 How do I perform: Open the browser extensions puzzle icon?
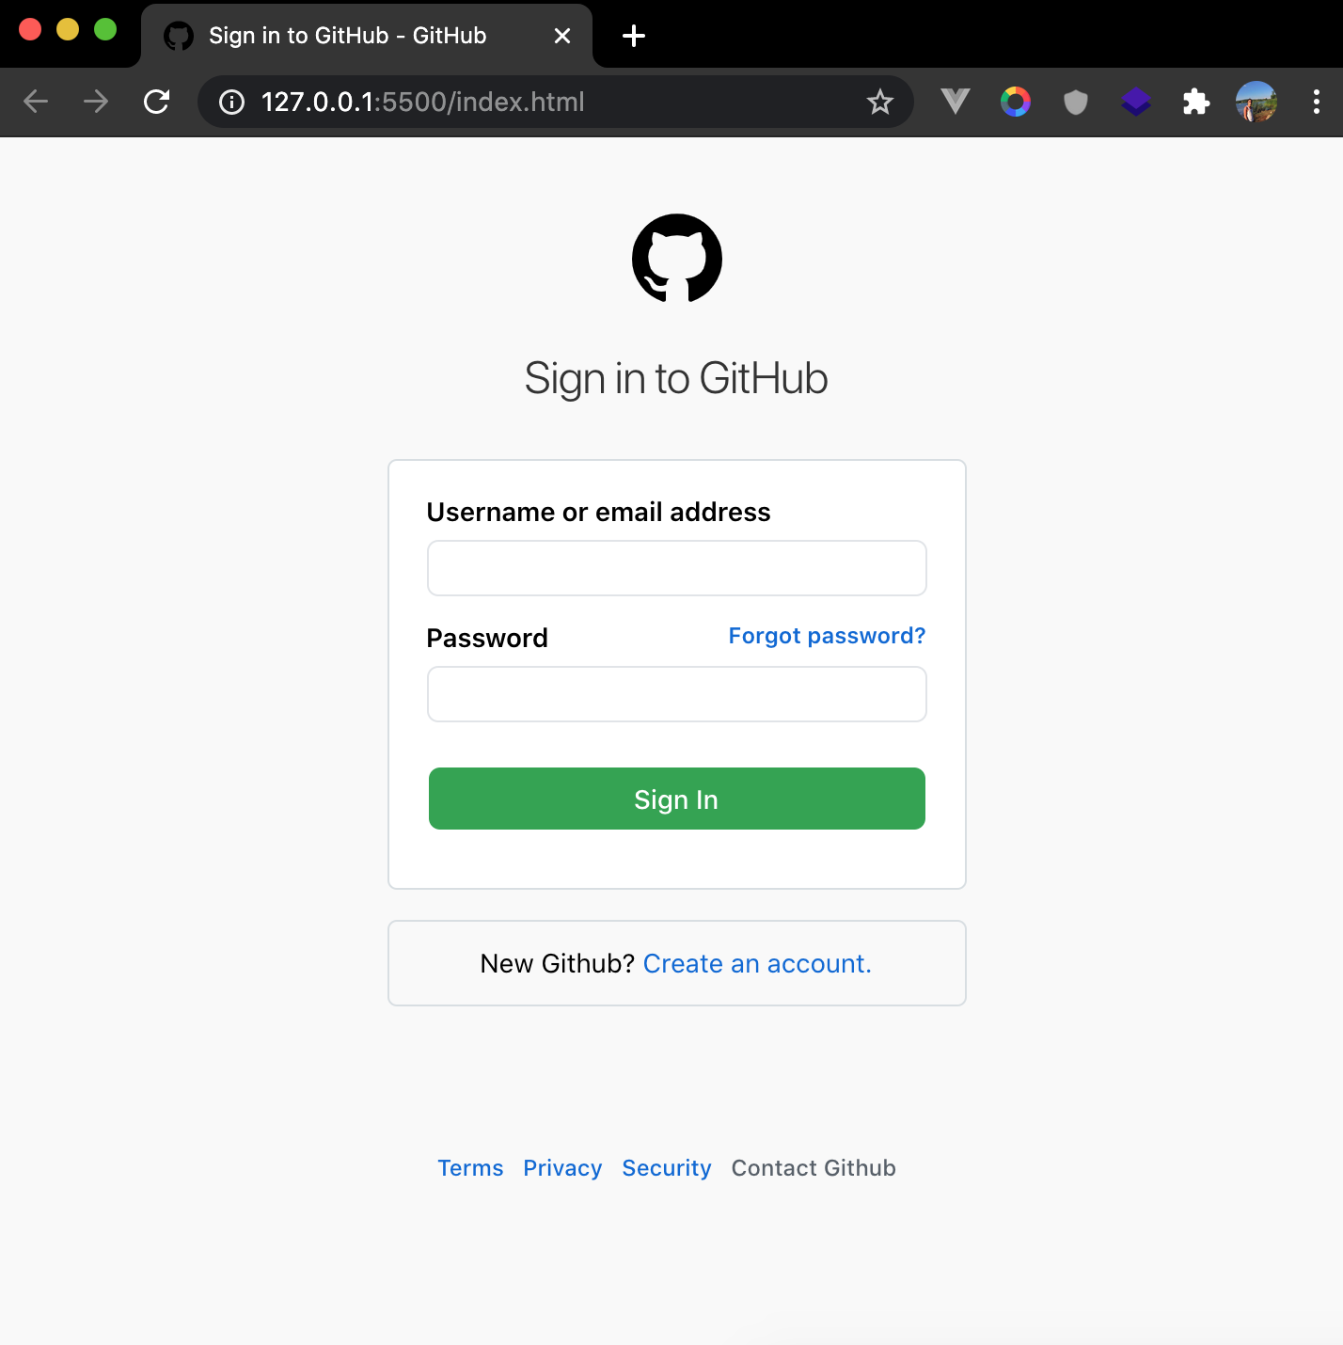click(1195, 102)
